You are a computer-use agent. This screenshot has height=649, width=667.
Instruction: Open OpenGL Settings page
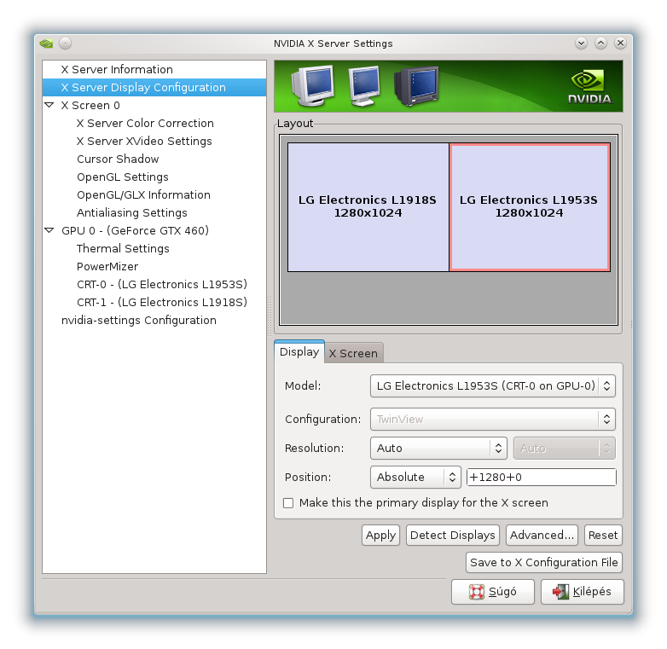123,177
